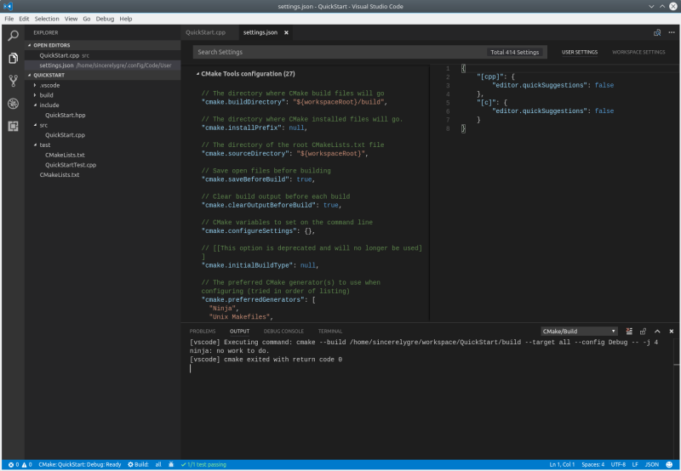Viewport: 681px width, 471px height.
Task: Toggle output scroll lock
Action: 644,332
